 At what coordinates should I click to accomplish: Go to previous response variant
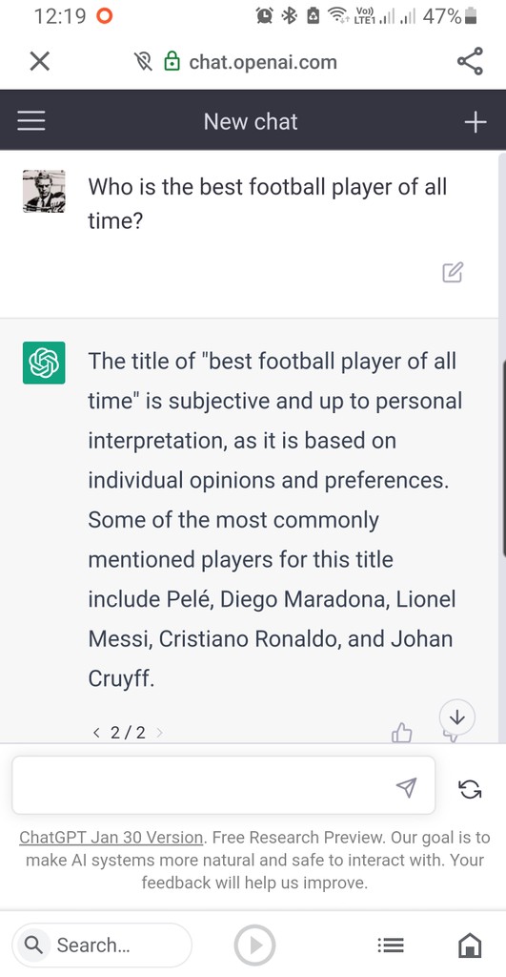point(96,733)
